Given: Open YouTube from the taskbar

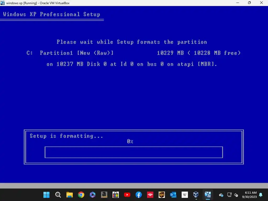Looking at the screenshot, I should point(127,195).
